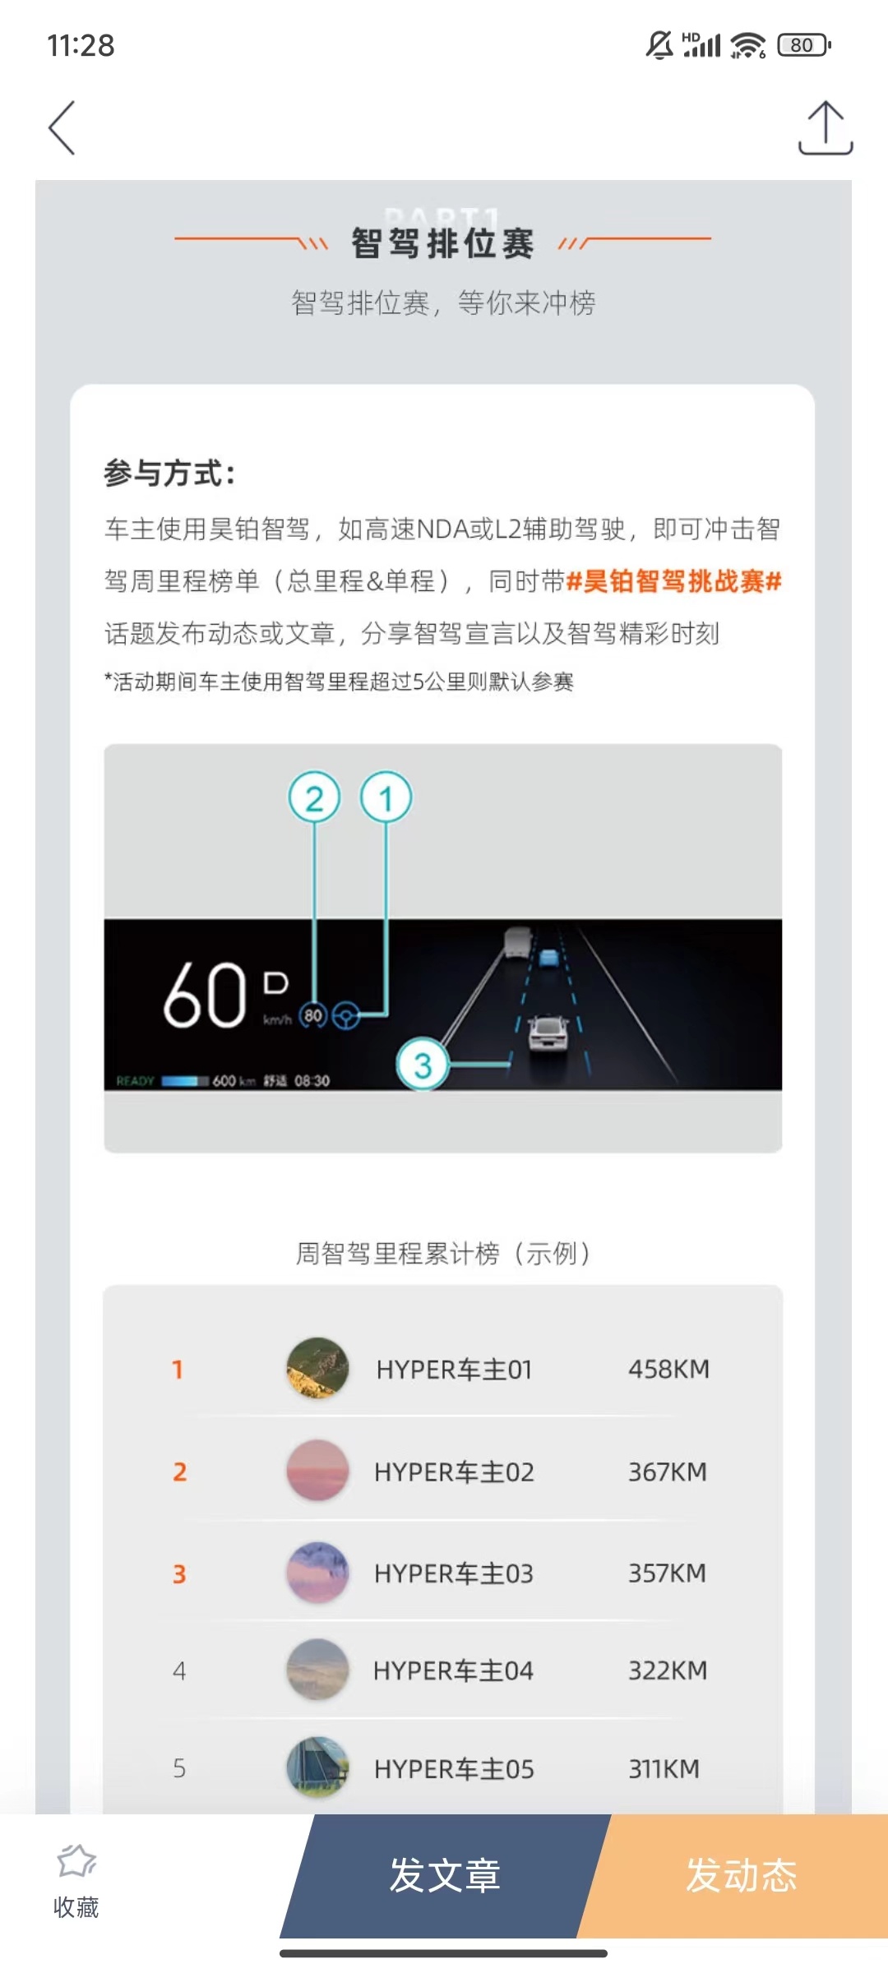Open HYPER车主02 avatar
Screen dimensions: 888x1973
click(x=317, y=1471)
